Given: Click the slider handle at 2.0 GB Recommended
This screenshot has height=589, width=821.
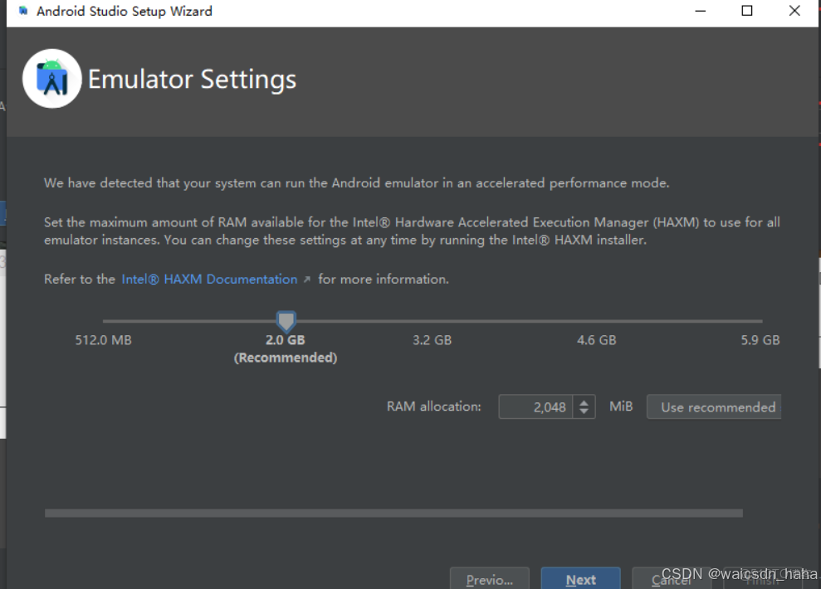Looking at the screenshot, I should (x=286, y=321).
